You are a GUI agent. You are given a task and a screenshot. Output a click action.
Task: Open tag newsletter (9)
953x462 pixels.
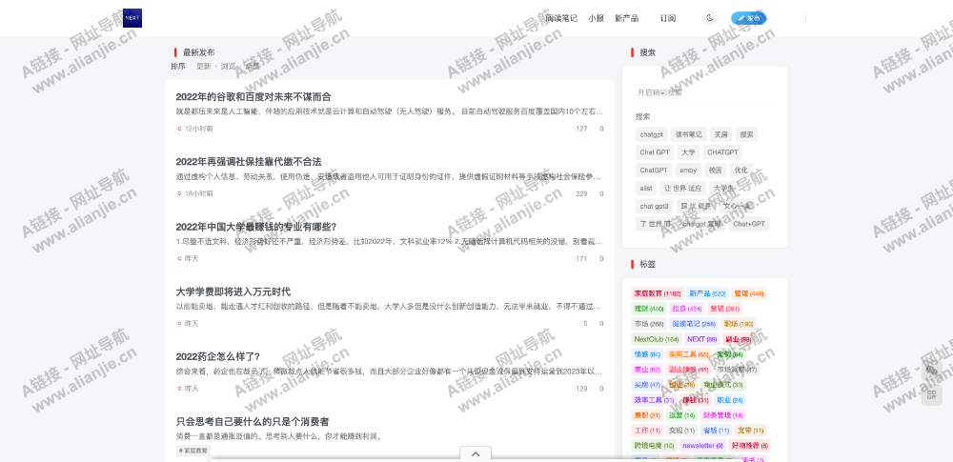[702, 446]
